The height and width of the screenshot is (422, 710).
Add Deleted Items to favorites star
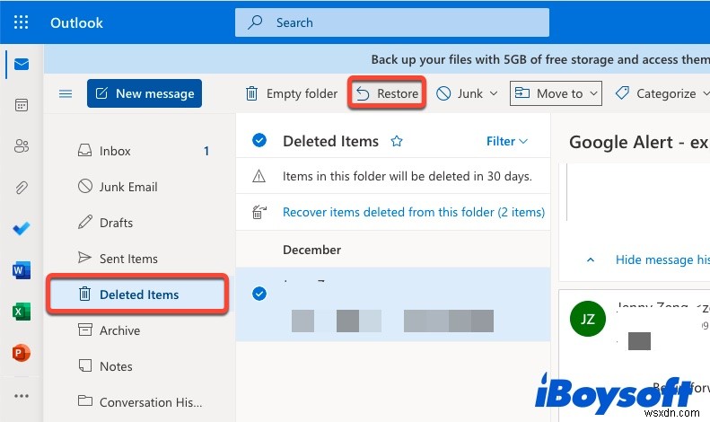(x=397, y=141)
